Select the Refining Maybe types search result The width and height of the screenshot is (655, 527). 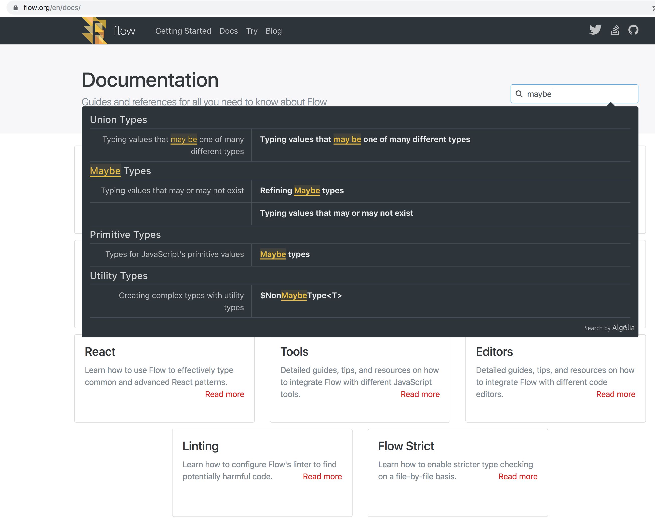pyautogui.click(x=302, y=191)
